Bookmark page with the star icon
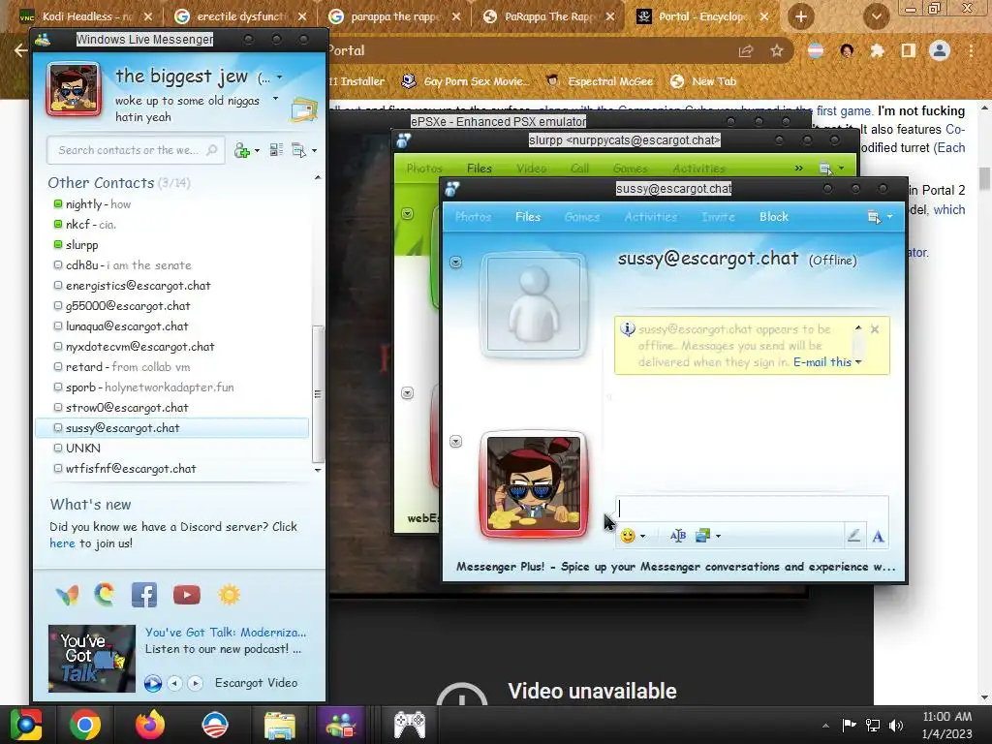 tap(777, 50)
